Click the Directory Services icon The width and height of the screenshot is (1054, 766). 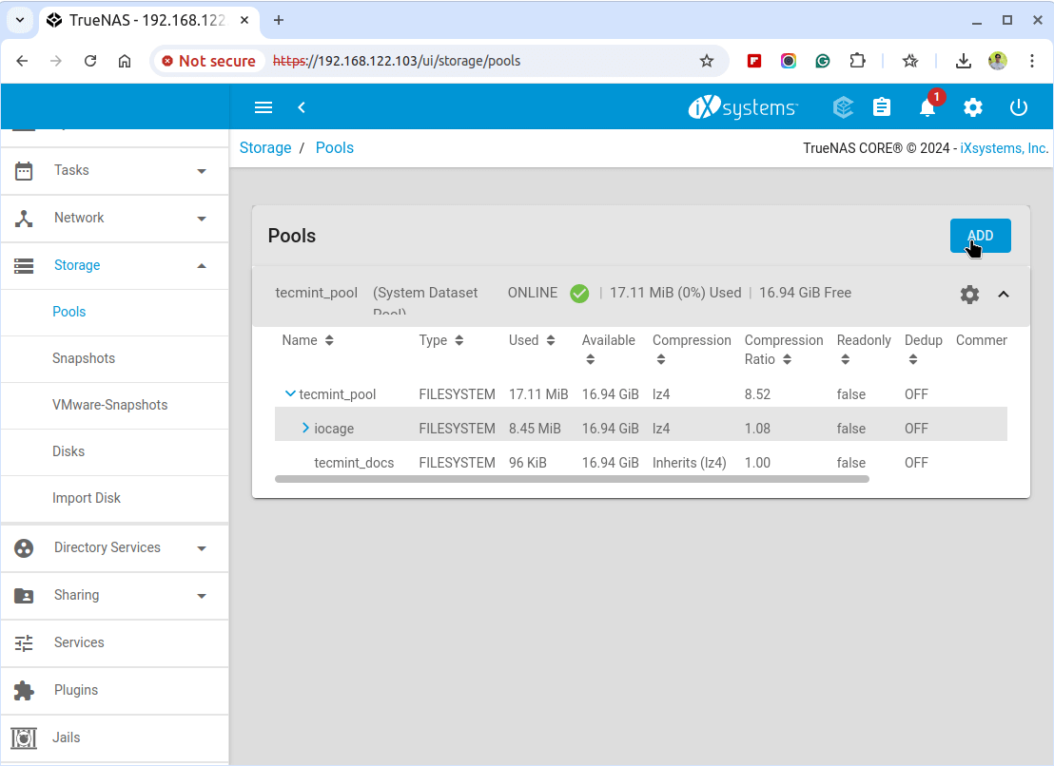coord(24,547)
